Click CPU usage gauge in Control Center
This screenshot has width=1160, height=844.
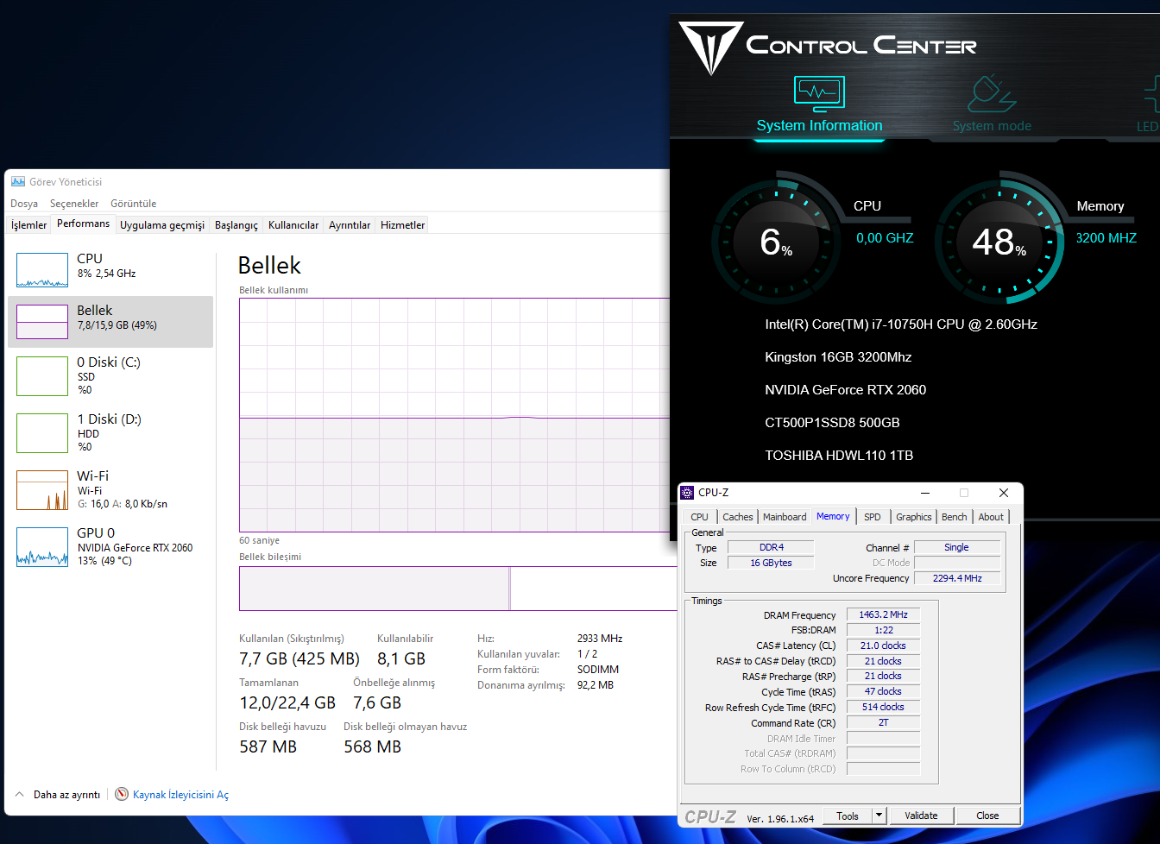click(776, 242)
